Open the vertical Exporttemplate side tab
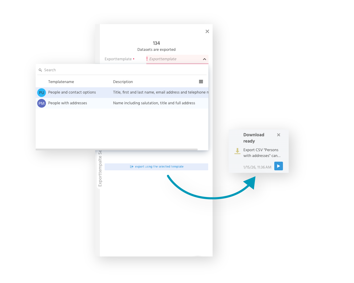 click(100, 168)
